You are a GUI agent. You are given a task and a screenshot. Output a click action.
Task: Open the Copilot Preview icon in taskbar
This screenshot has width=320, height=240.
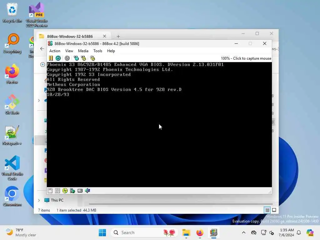(x=310, y=232)
